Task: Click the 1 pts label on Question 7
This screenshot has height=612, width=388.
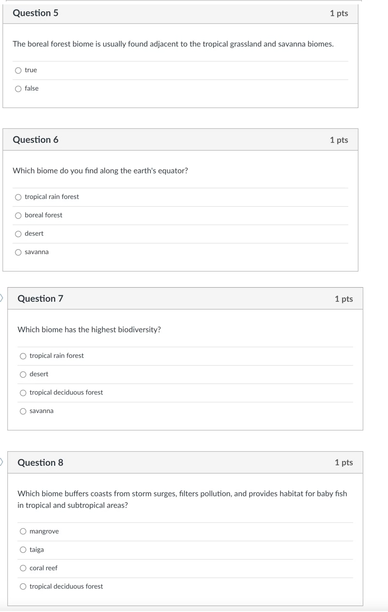Action: [x=344, y=299]
